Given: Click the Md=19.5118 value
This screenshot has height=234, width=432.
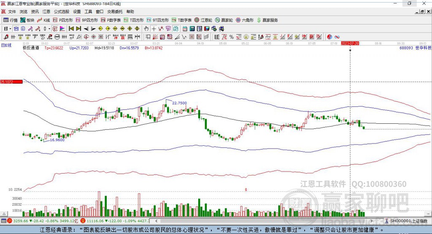Looking at the screenshot, I should pyautogui.click(x=104, y=48).
